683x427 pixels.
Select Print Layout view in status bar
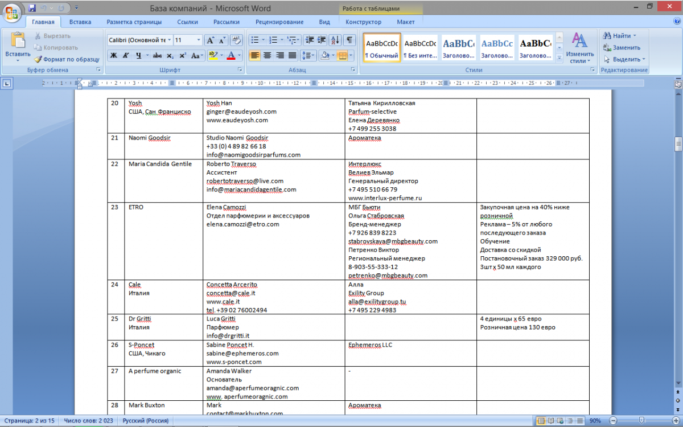[542, 421]
